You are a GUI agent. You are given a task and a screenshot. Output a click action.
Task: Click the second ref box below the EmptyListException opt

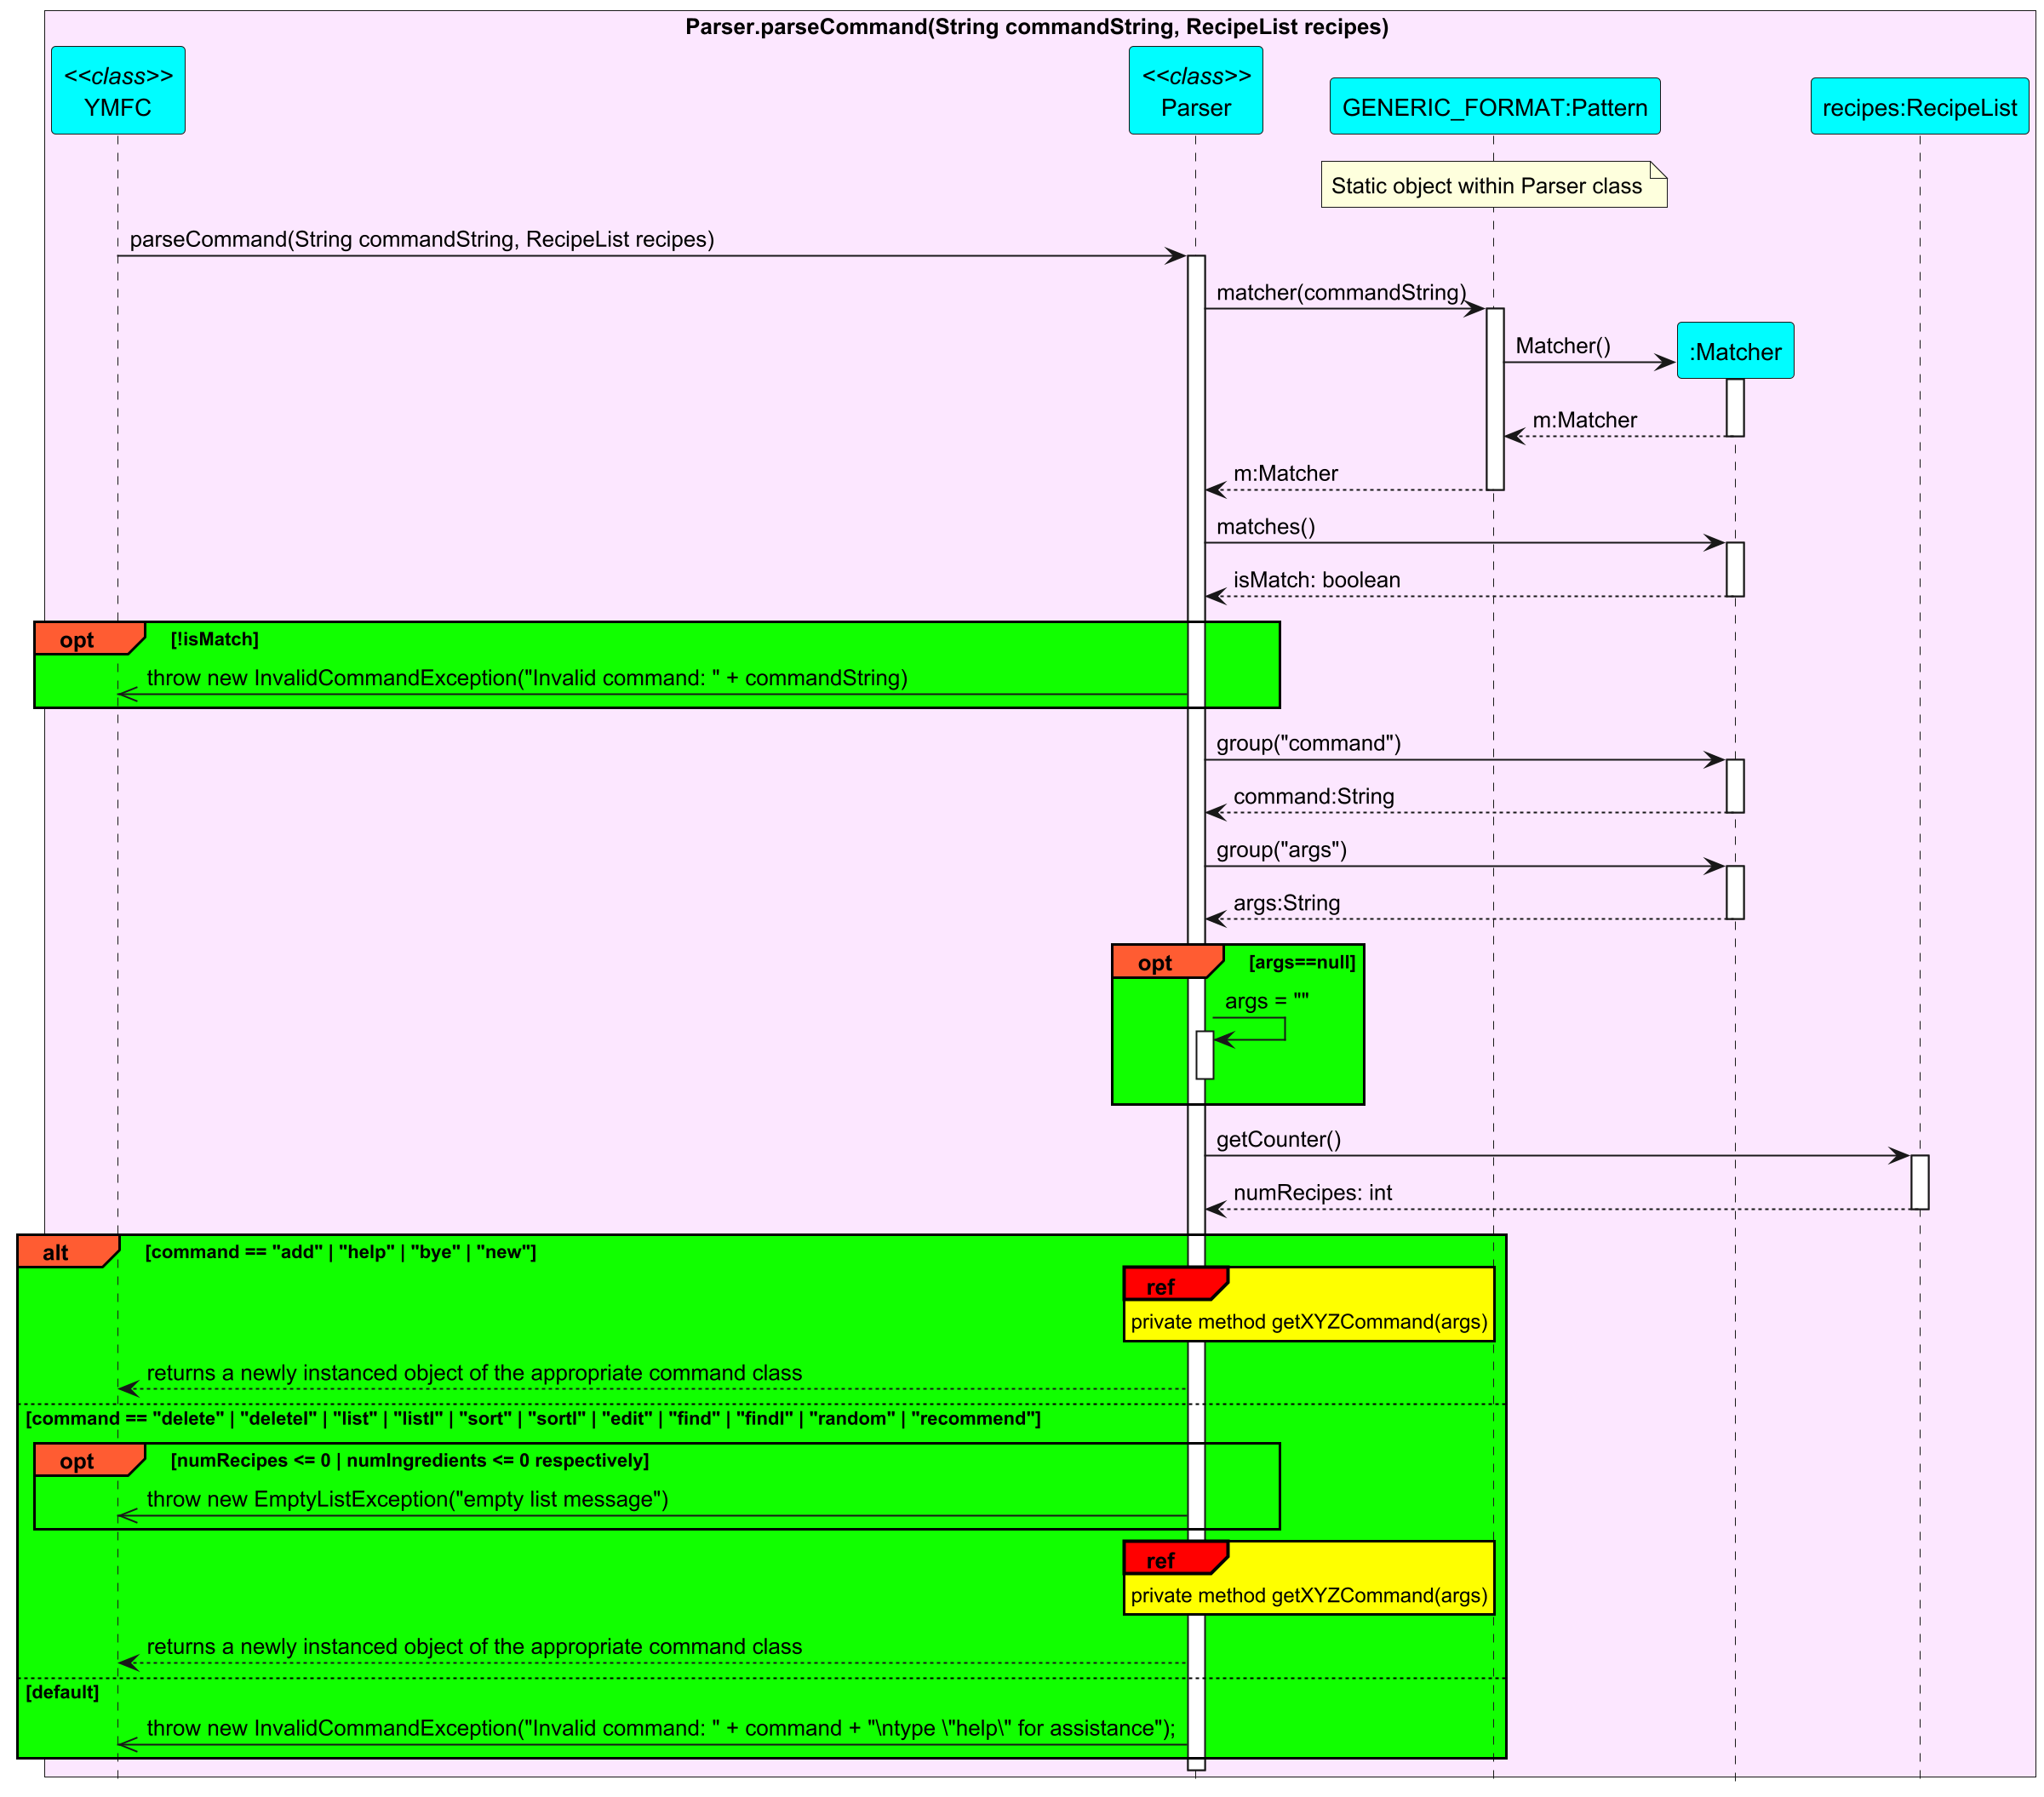click(1308, 1578)
